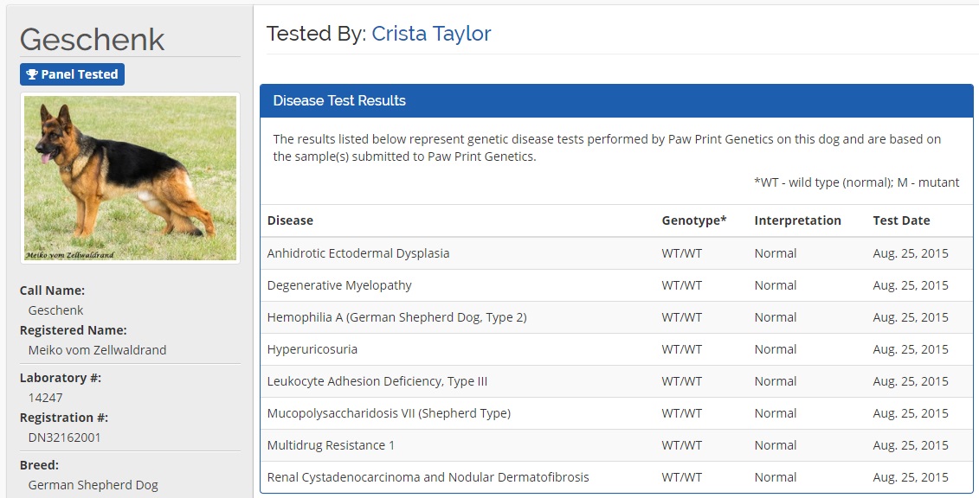Click the trophy icon on Panel Tested badge
979x498 pixels.
[32, 74]
